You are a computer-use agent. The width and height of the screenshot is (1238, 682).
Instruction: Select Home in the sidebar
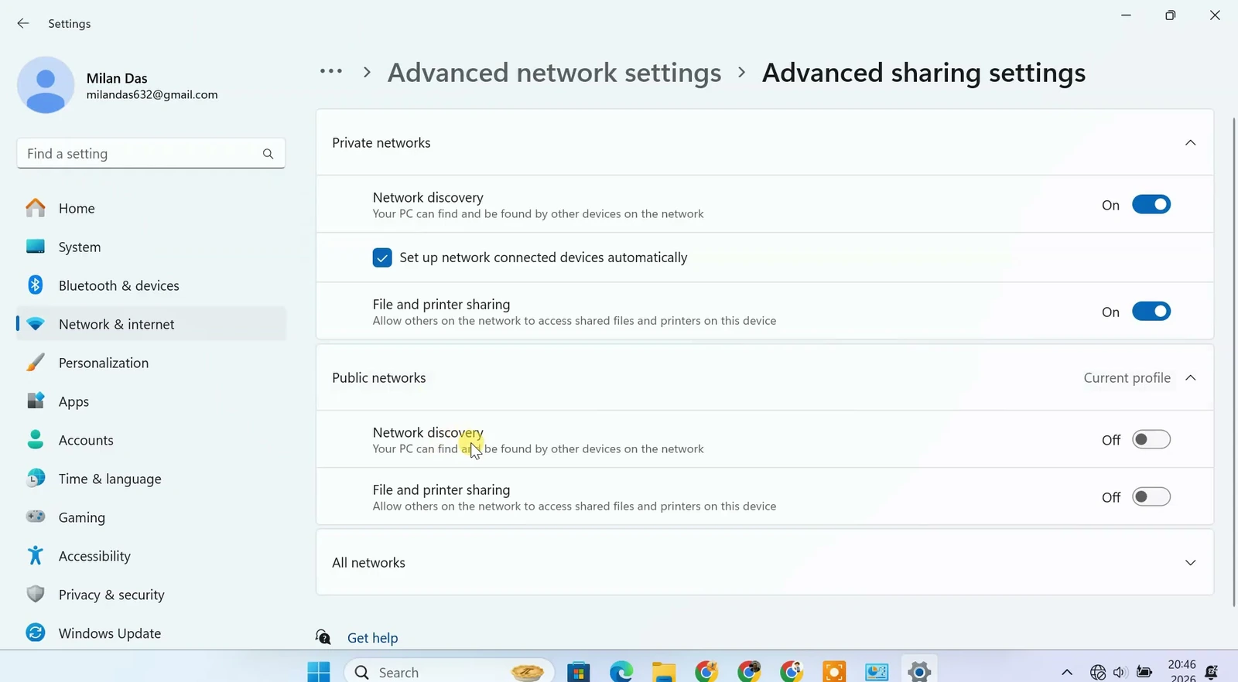click(151, 208)
